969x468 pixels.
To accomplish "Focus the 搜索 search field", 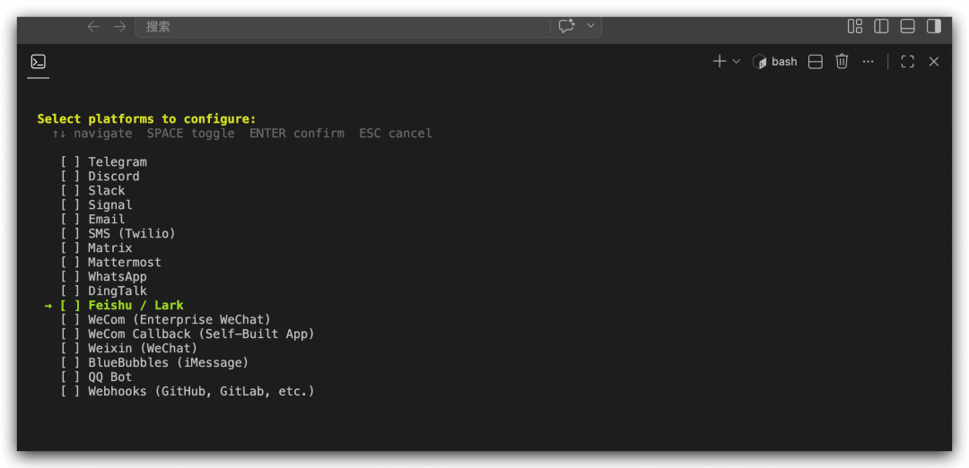I will coord(343,27).
